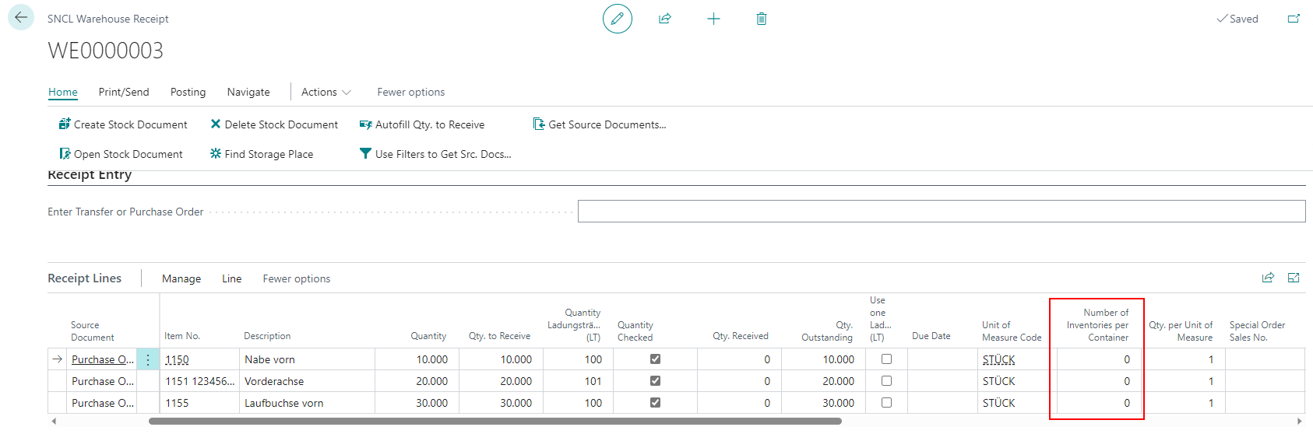Viewport: 1313px width, 448px height.
Task: Toggle Quantity Checked for Nabe vorn
Action: [x=655, y=359]
